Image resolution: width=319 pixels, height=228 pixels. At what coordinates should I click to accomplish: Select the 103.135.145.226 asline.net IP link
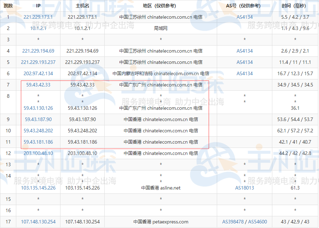38,188
